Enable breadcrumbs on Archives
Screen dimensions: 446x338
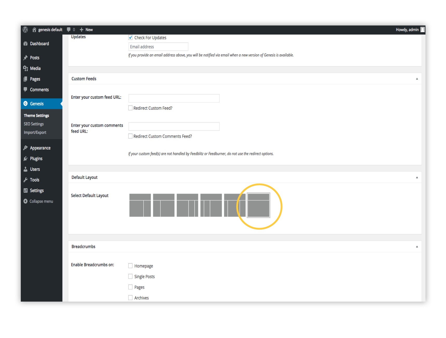(130, 298)
